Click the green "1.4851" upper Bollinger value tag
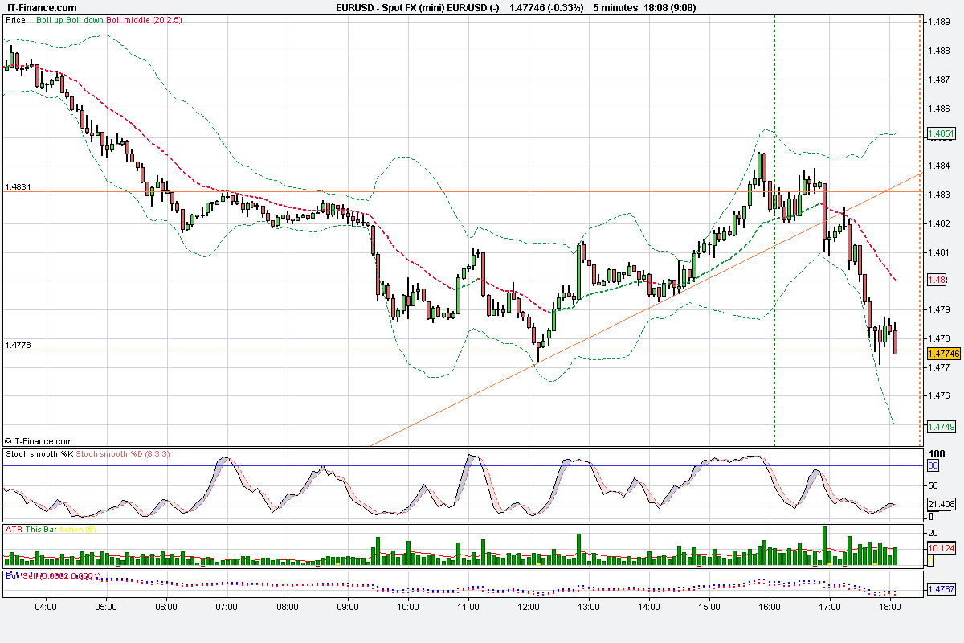This screenshot has width=964, height=643. click(x=941, y=133)
